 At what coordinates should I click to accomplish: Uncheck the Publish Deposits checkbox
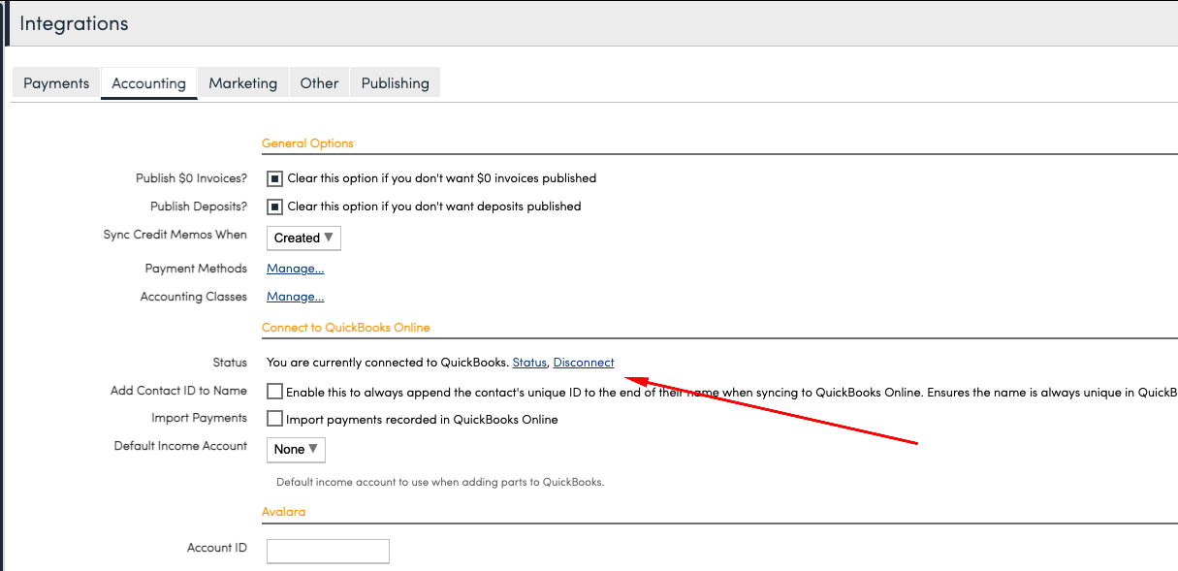(275, 206)
